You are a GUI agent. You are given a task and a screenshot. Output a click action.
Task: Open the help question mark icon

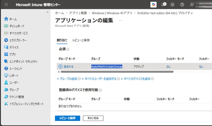tap(182, 5)
